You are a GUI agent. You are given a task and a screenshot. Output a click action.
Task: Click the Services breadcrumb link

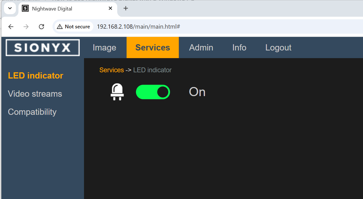tap(112, 70)
